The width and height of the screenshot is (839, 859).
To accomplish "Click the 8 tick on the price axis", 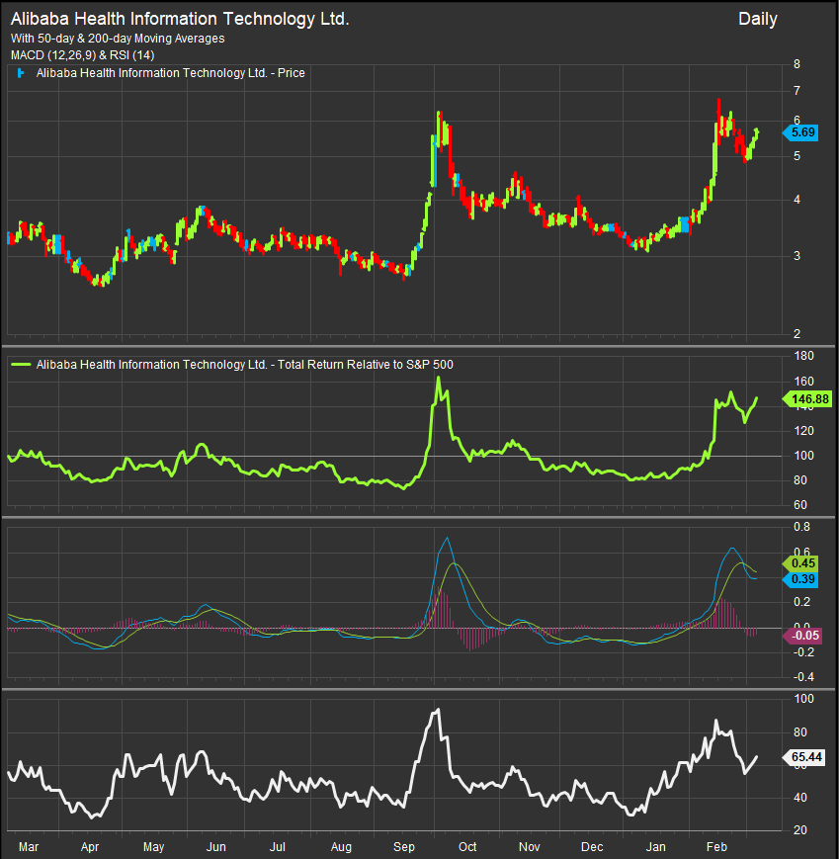I will (x=797, y=64).
